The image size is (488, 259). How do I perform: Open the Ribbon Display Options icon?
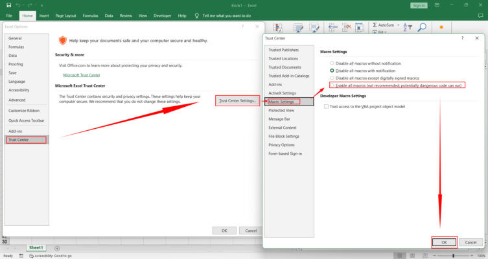[x=437, y=5]
